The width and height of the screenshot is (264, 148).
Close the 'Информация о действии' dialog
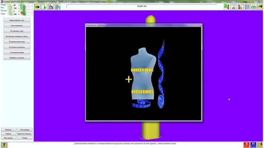200,25
